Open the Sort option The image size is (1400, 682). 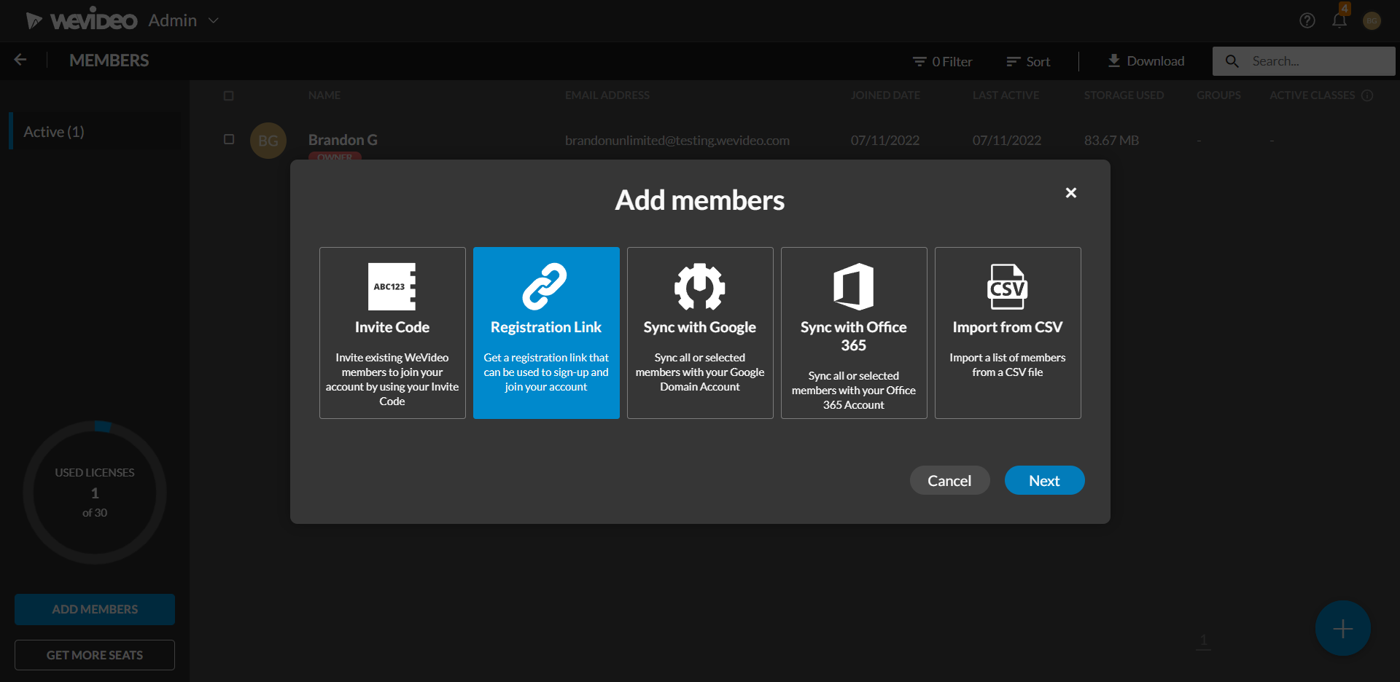pyautogui.click(x=1028, y=62)
